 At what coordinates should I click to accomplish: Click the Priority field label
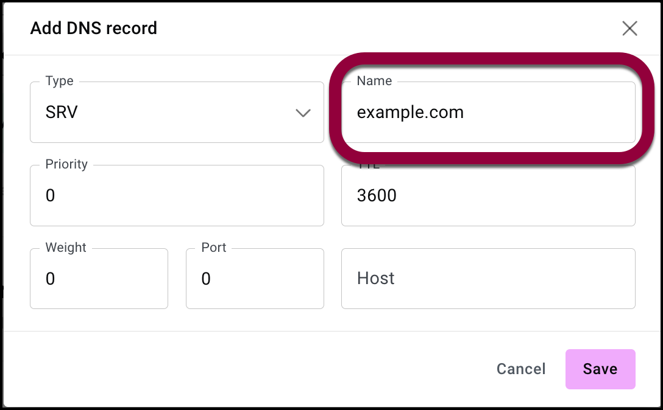pos(66,164)
